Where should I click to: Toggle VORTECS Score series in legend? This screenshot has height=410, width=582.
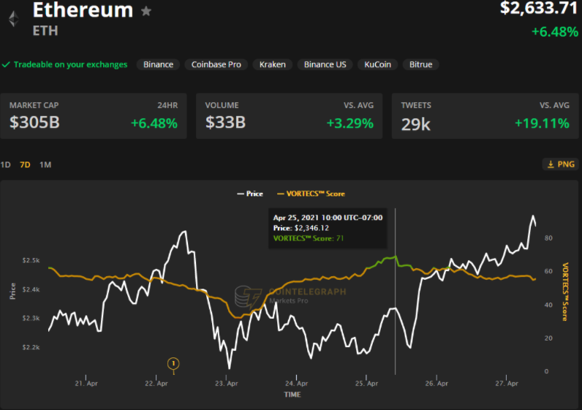[311, 194]
